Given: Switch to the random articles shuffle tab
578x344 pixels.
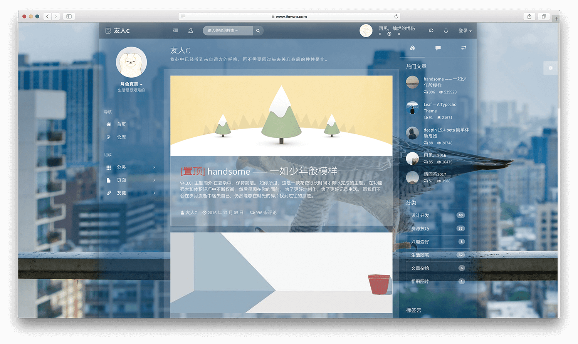Looking at the screenshot, I should point(464,48).
